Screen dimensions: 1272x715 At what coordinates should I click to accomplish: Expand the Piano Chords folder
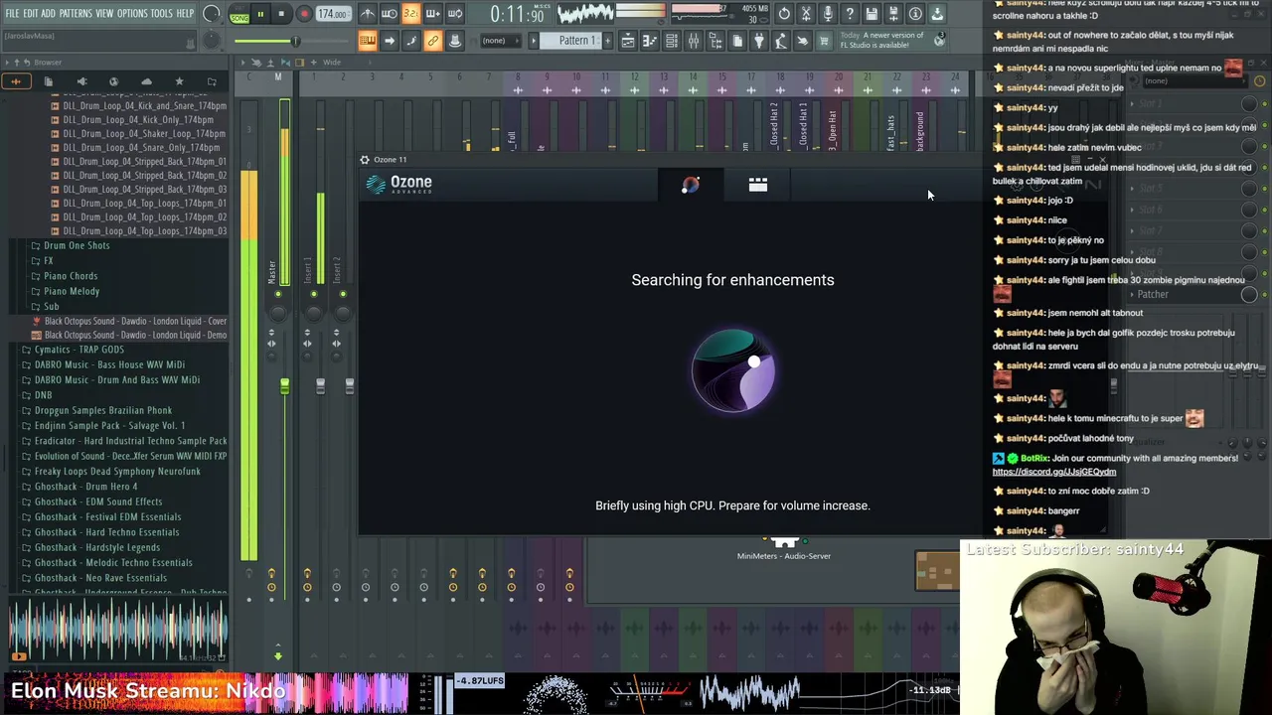[70, 276]
